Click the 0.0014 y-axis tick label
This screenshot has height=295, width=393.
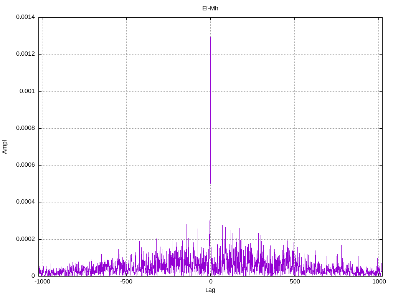[26, 17]
